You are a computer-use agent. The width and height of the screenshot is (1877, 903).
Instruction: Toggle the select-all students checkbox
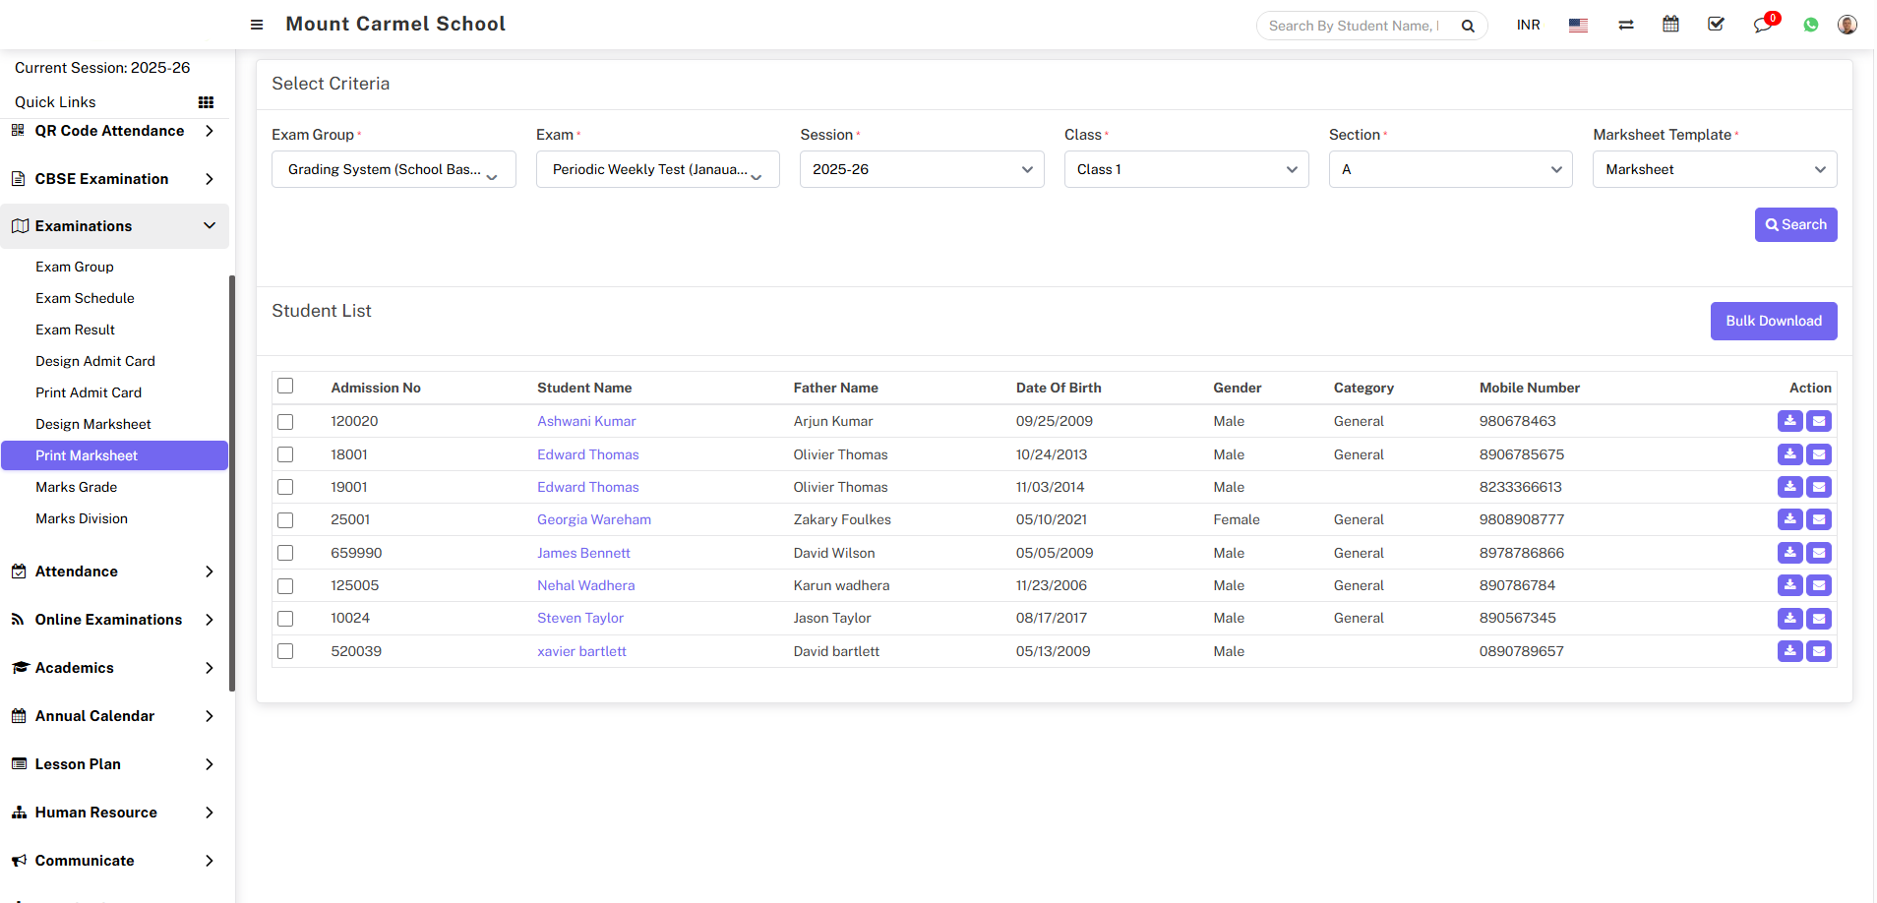(285, 386)
